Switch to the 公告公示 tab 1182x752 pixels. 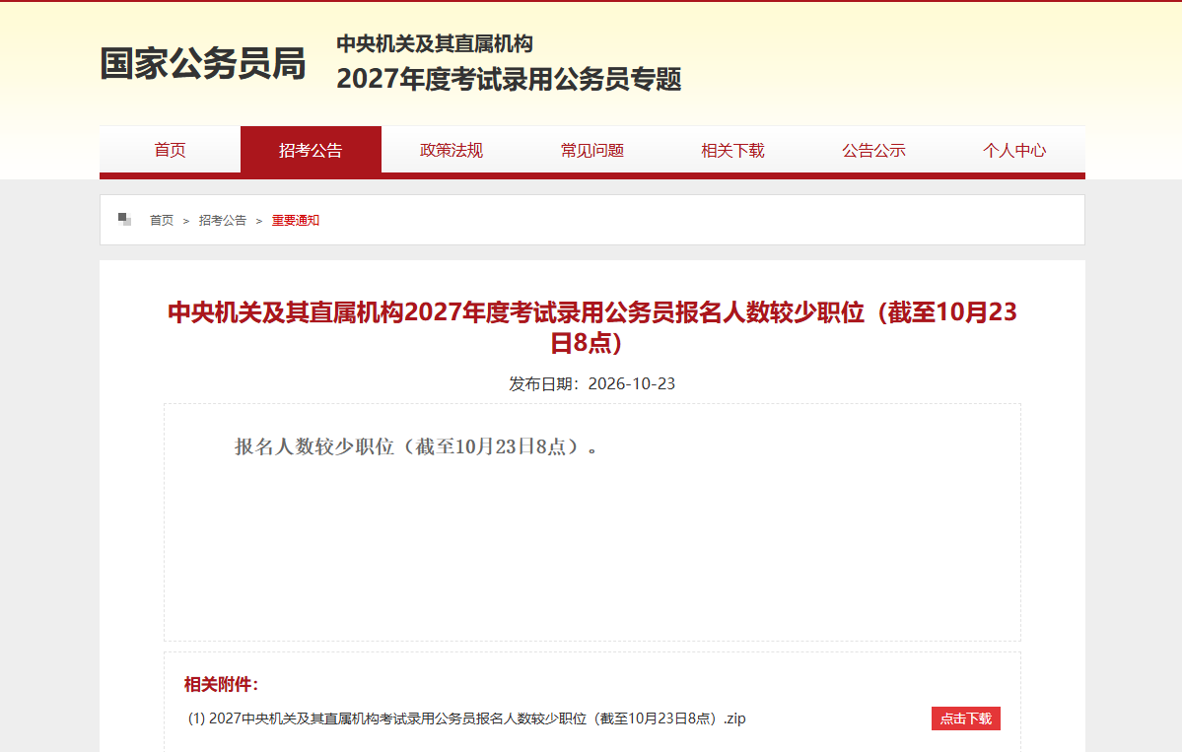click(x=873, y=150)
